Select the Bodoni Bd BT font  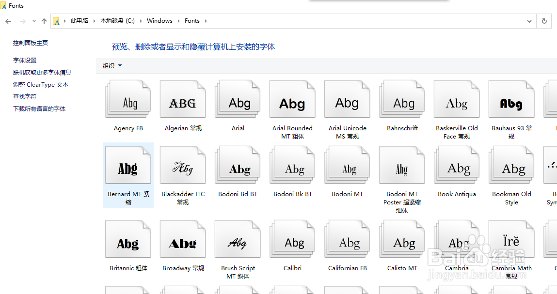pyautogui.click(x=238, y=166)
